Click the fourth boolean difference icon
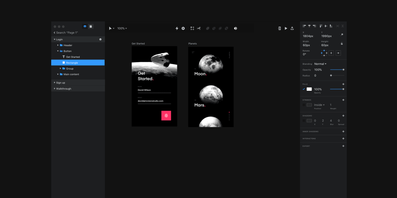This screenshot has width=397, height=198. pos(226,28)
